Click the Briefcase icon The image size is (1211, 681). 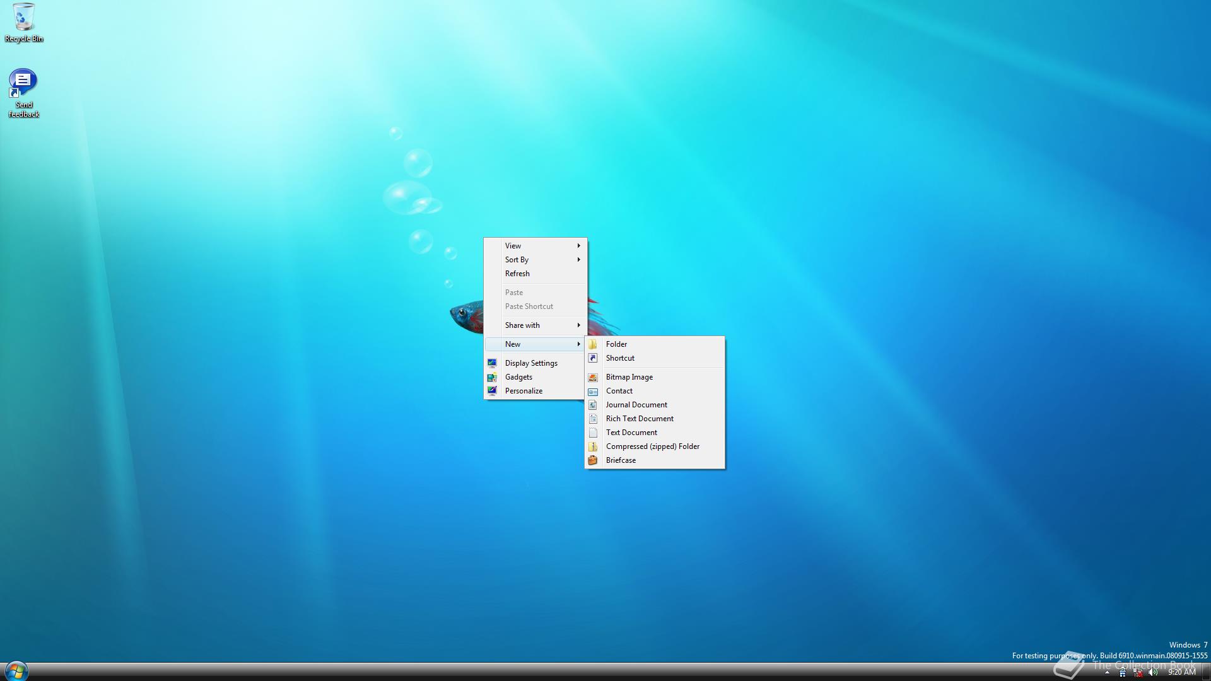593,460
